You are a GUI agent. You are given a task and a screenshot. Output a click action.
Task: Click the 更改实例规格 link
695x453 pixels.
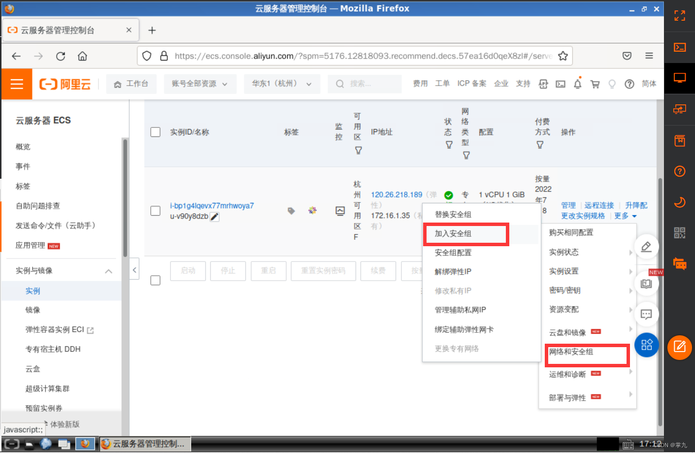pyautogui.click(x=583, y=216)
